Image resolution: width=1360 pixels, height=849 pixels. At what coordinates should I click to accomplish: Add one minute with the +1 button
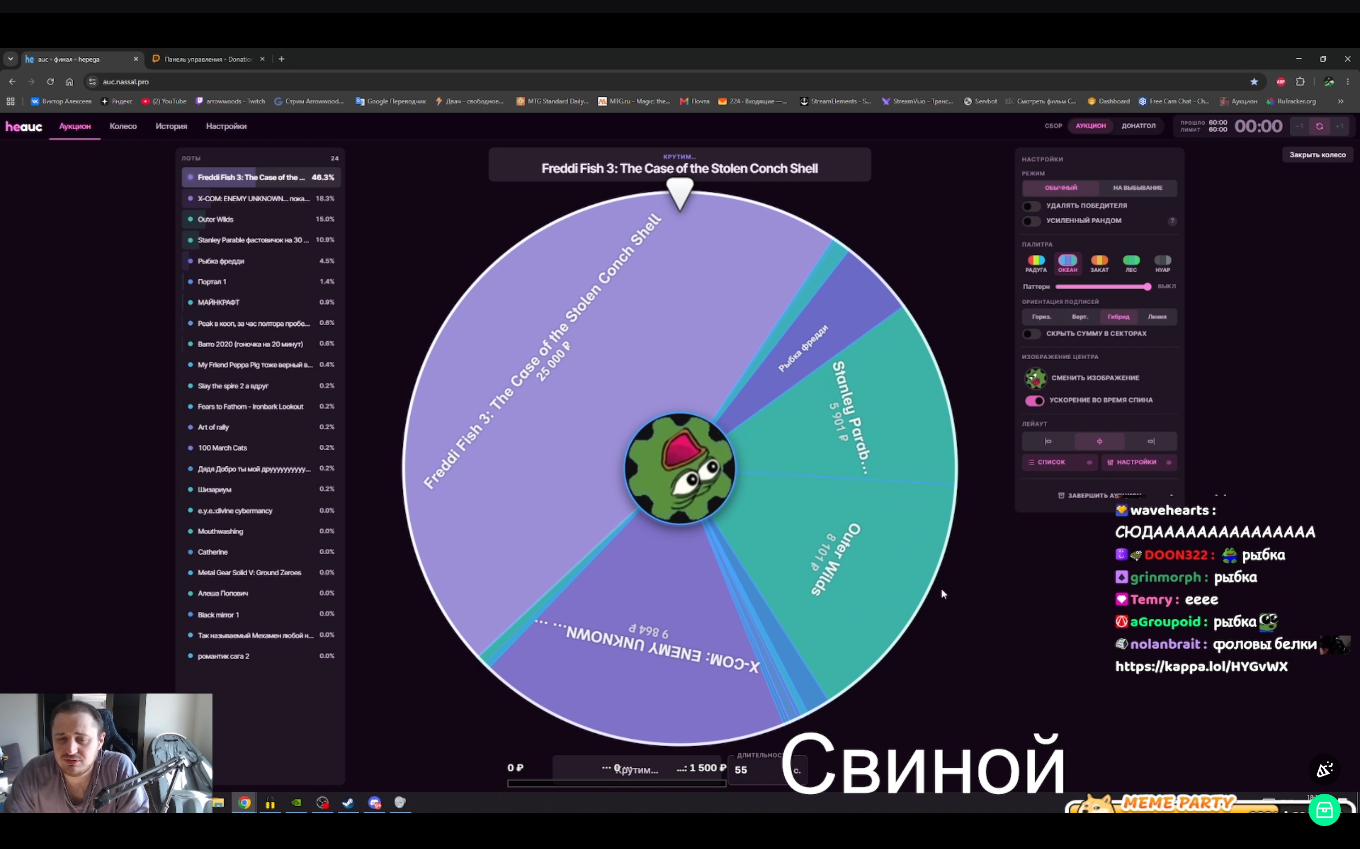pos(1339,126)
